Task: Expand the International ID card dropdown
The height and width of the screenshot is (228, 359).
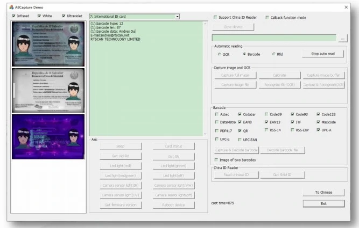Action: pos(177,17)
